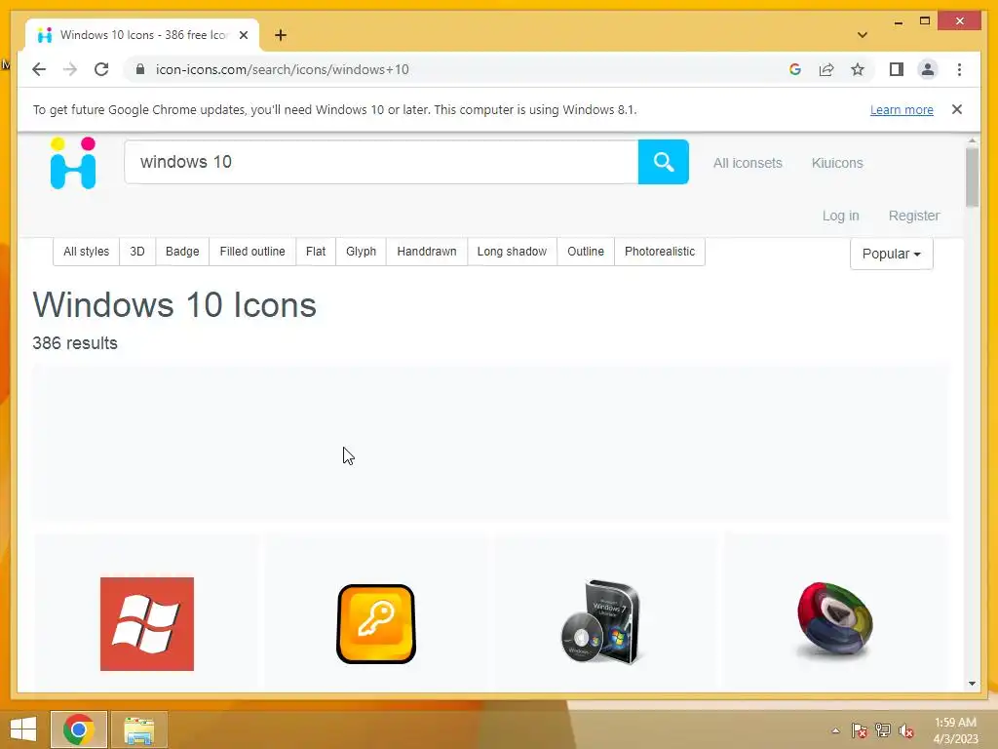Follow the Learn more link
Viewport: 998px width, 749px height.
pos(902,109)
